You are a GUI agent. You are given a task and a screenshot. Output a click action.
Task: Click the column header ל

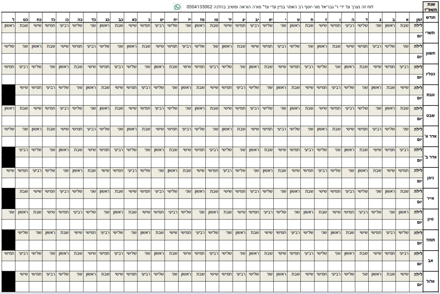9,19
